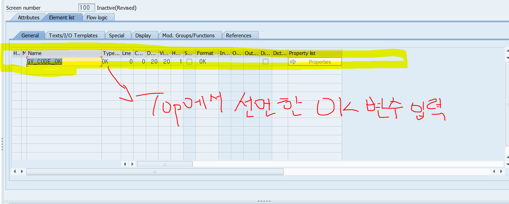This screenshot has width=509, height=204.
Task: Click the 1 value under H... column
Action: [x=180, y=62]
